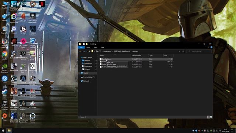Screen dimensions: 236x133
Task: Select the Discord desktop shortcut
Action: pyautogui.click(x=14, y=30)
